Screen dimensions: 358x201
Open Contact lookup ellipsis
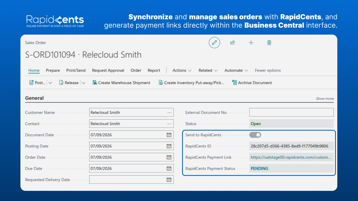point(169,124)
